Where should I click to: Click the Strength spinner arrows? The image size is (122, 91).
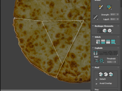tap(118, 14)
